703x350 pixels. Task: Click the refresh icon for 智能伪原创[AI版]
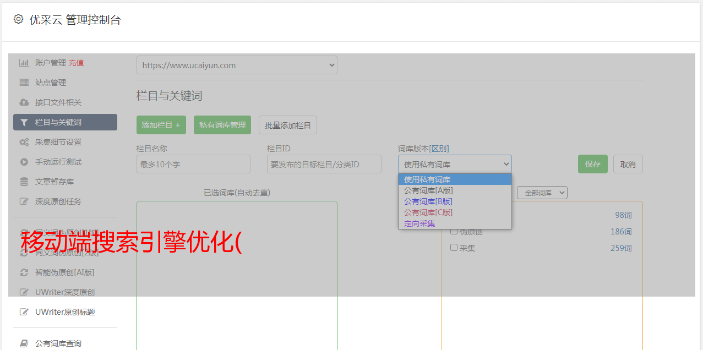24,272
